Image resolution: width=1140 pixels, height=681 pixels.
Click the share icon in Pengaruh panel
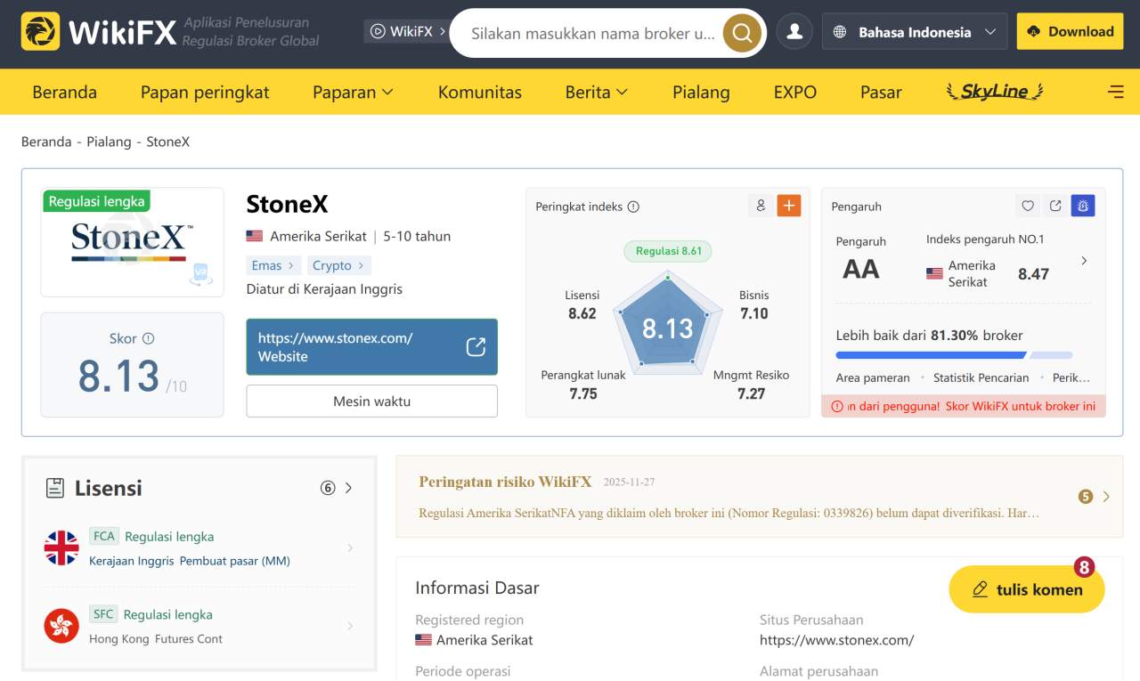(1054, 206)
